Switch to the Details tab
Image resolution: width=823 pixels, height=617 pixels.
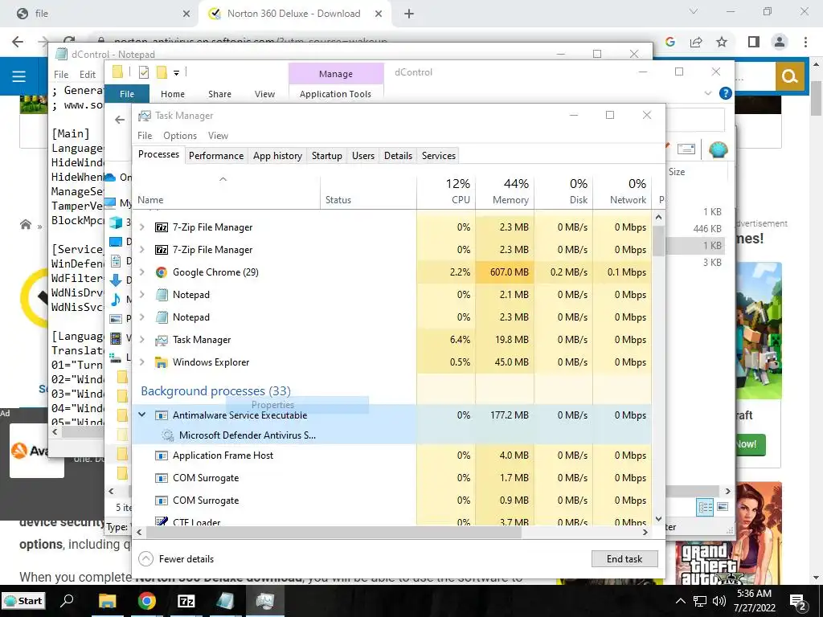tap(398, 156)
